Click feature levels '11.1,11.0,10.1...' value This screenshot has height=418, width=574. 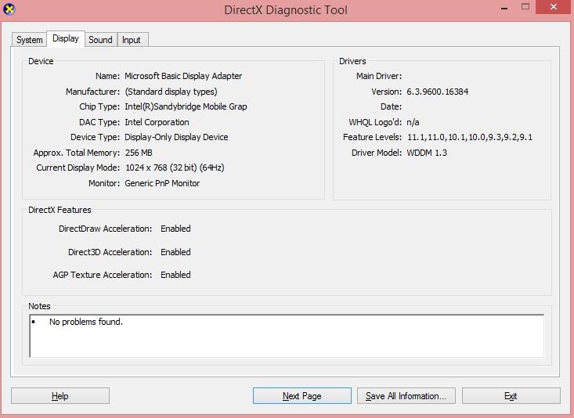tap(470, 137)
